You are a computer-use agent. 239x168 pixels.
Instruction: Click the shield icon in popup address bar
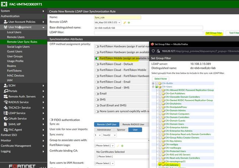coord(153,51)
